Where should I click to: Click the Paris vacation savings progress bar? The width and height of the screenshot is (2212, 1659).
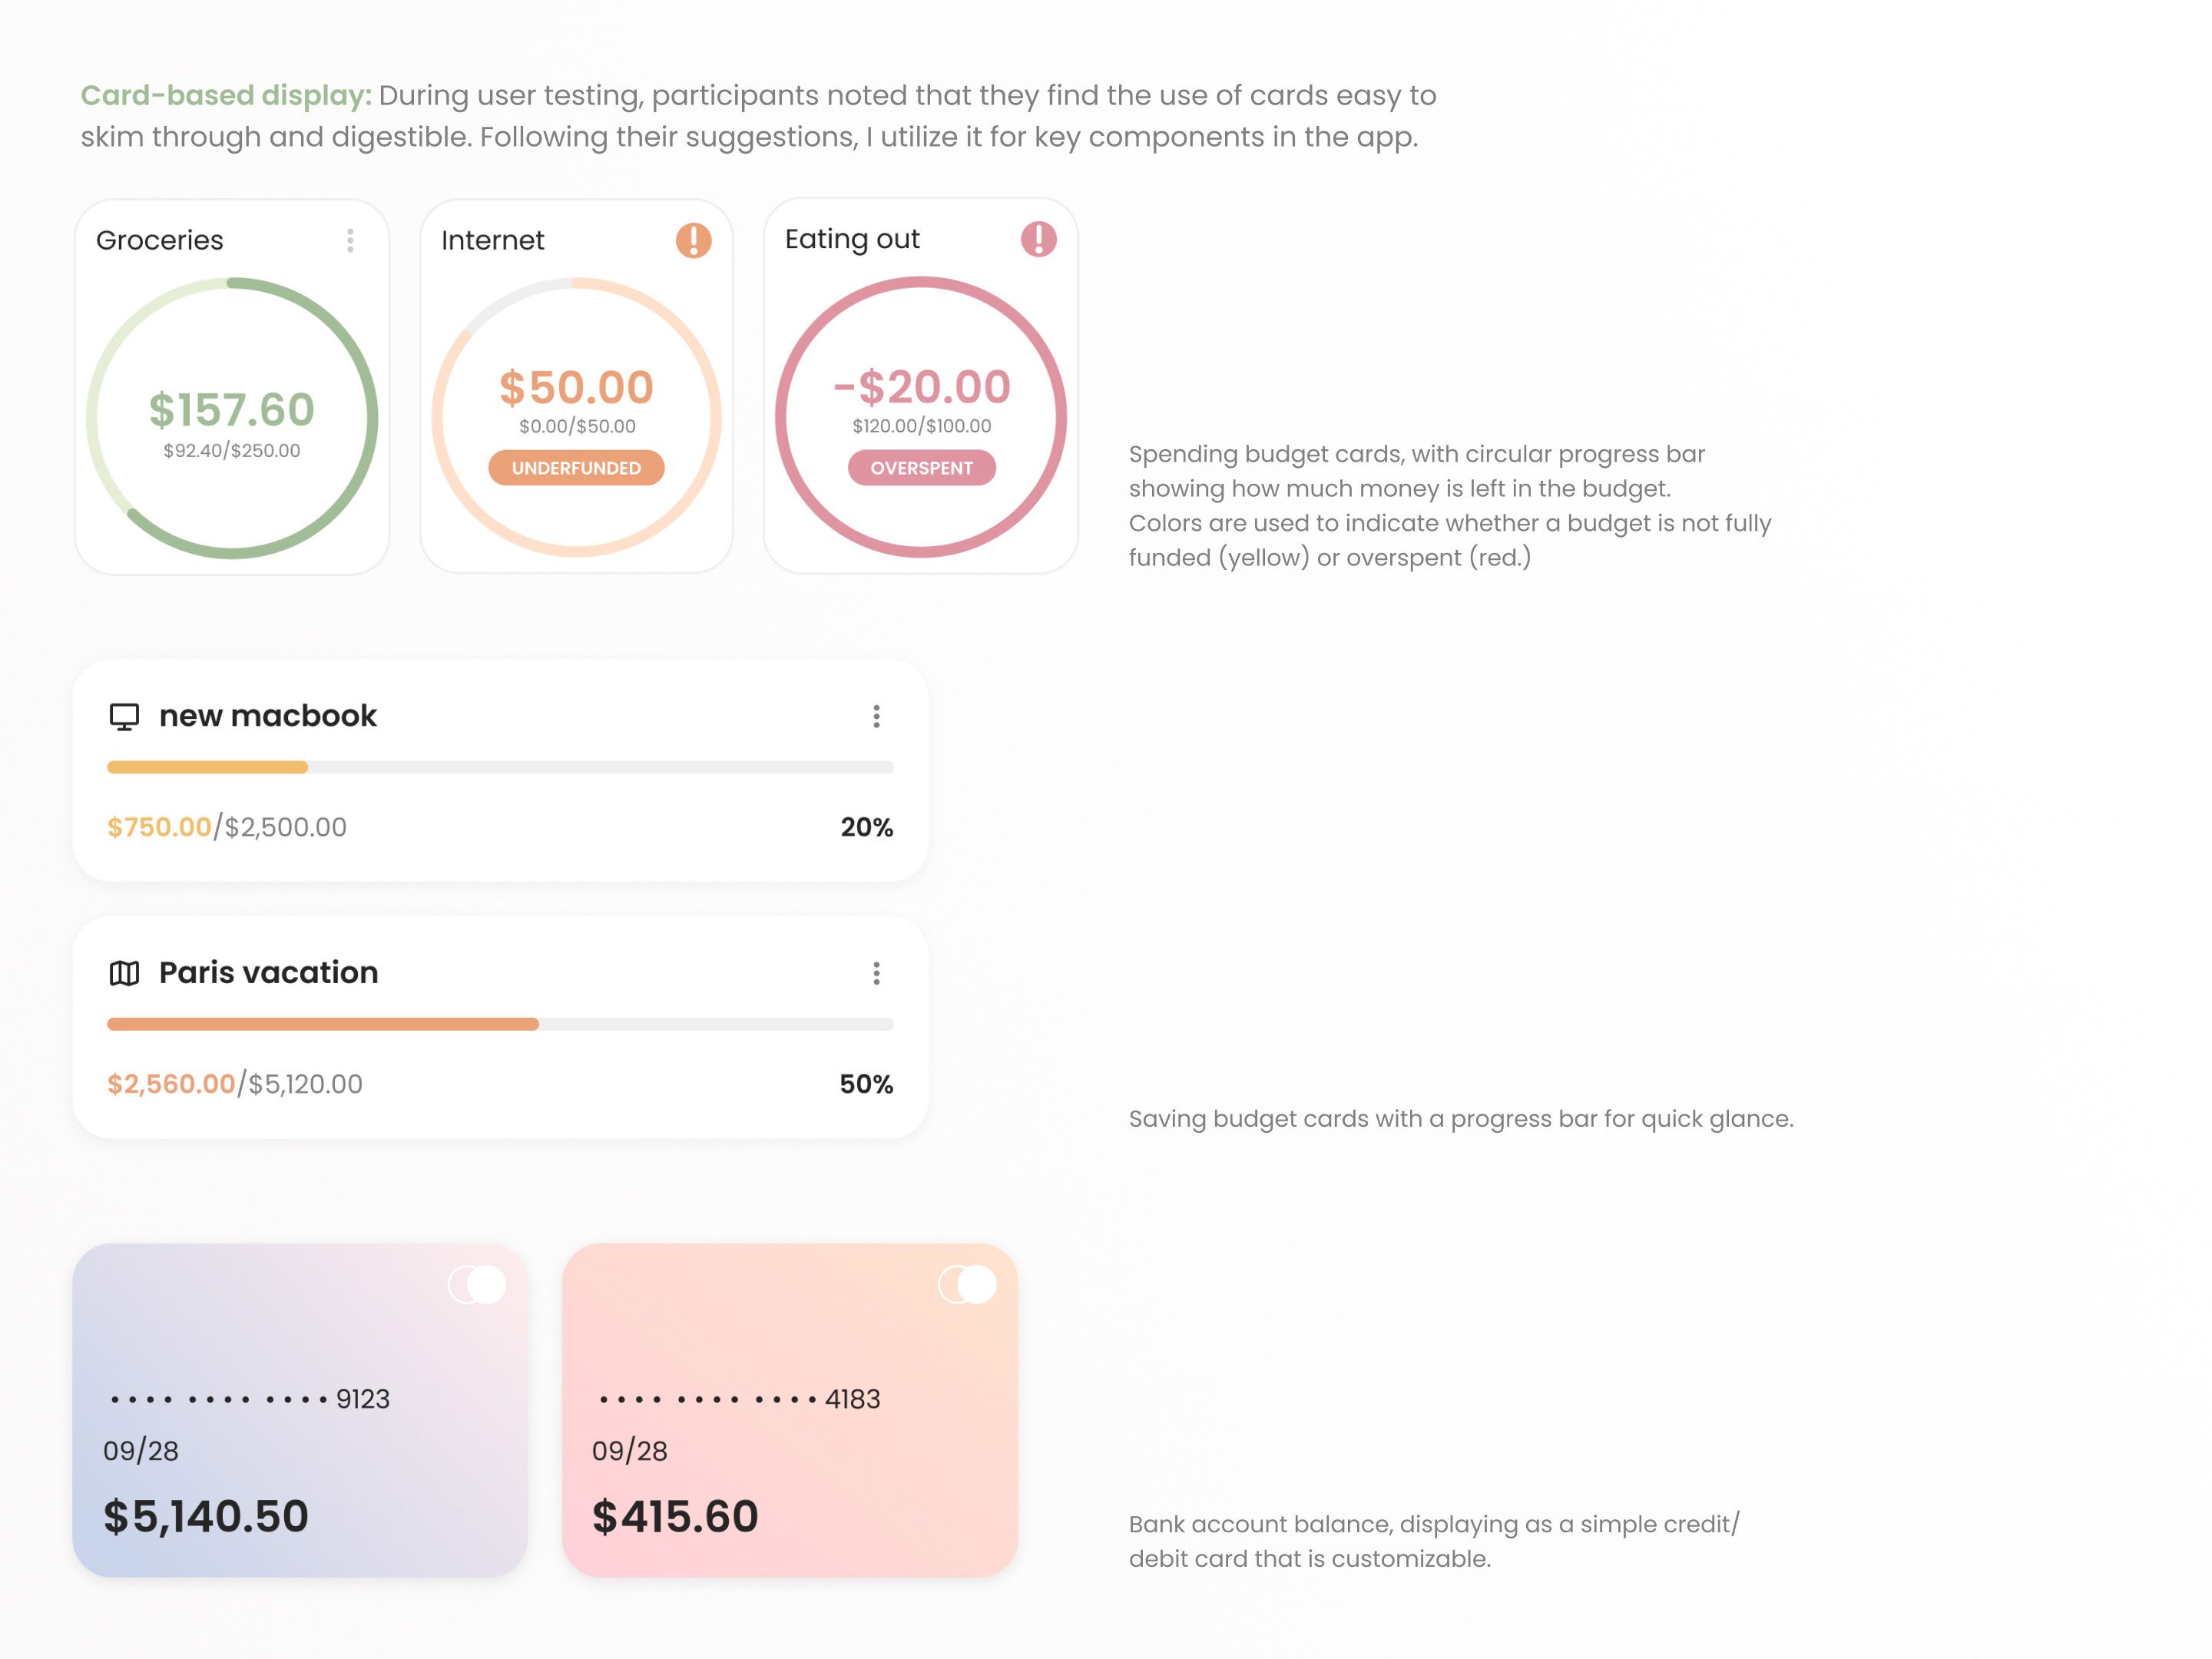coord(500,1024)
